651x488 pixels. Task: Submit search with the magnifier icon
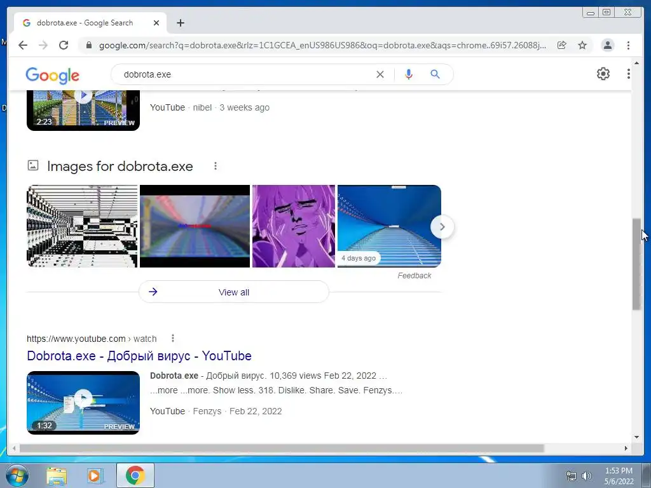click(x=435, y=74)
